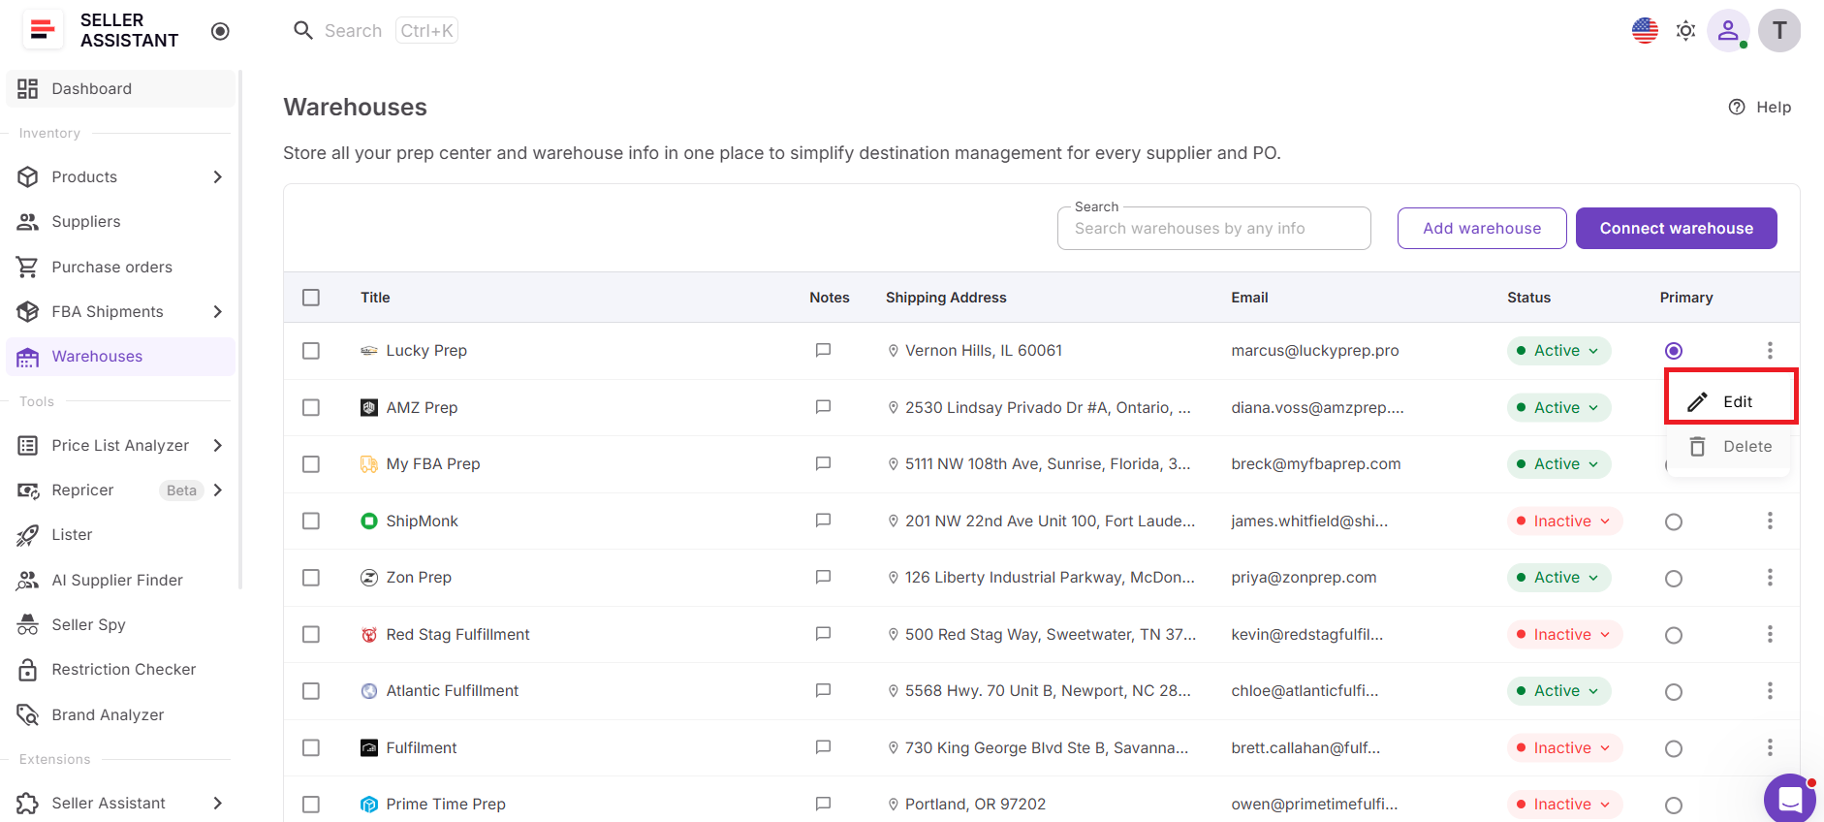Open the Lucky Prep Active status dropdown
Image resolution: width=1824 pixels, height=822 pixels.
point(1558,351)
